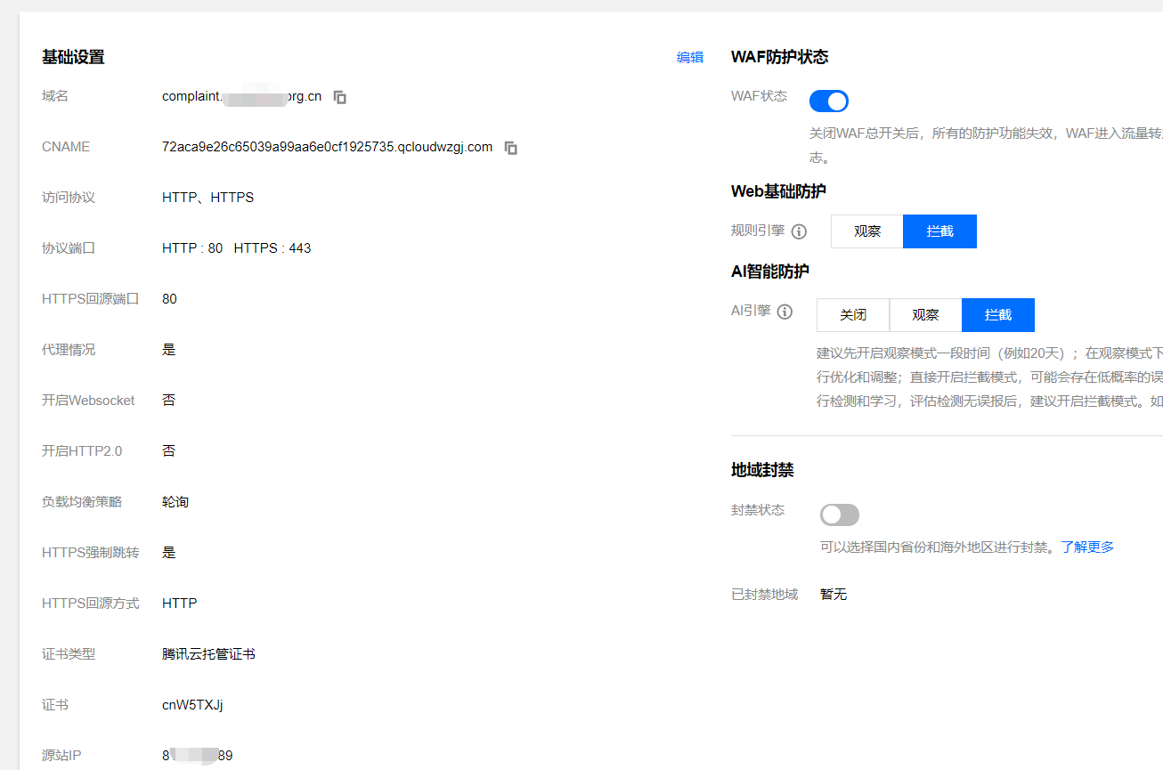Set AI引擎 to 观察 mode
Image resolution: width=1163 pixels, height=770 pixels.
coord(926,315)
